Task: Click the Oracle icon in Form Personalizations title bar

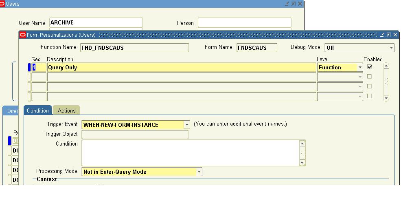Action: pos(23,35)
